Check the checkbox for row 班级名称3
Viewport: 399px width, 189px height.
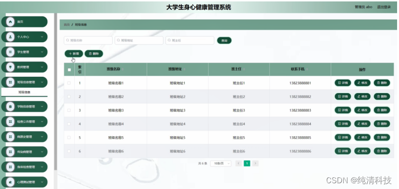tap(69, 110)
